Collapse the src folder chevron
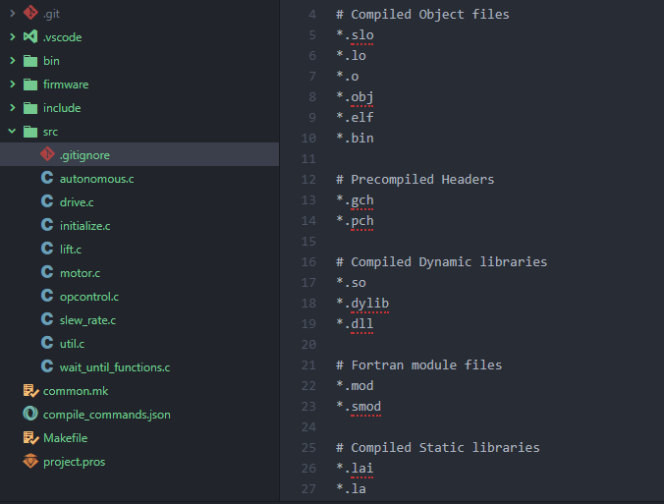Screen dimensions: 664x504 point(13,132)
